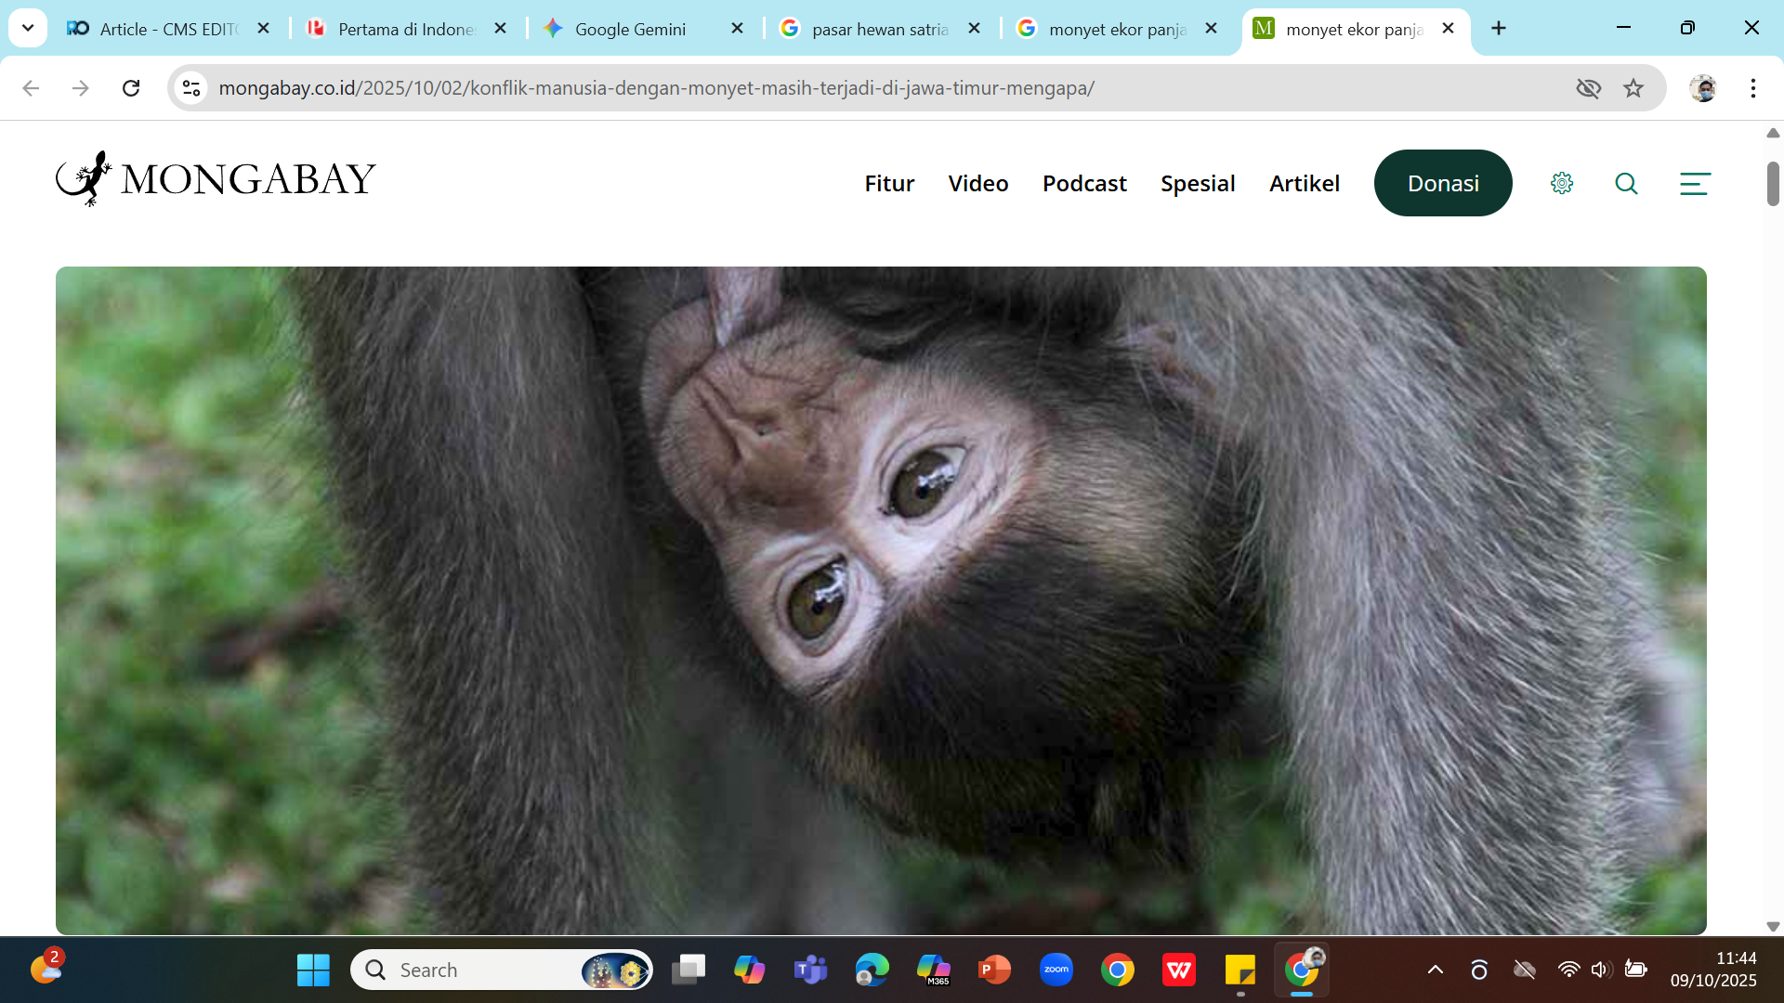This screenshot has width=1784, height=1003.
Task: Switch to the Google Gemini tab
Action: (630, 29)
